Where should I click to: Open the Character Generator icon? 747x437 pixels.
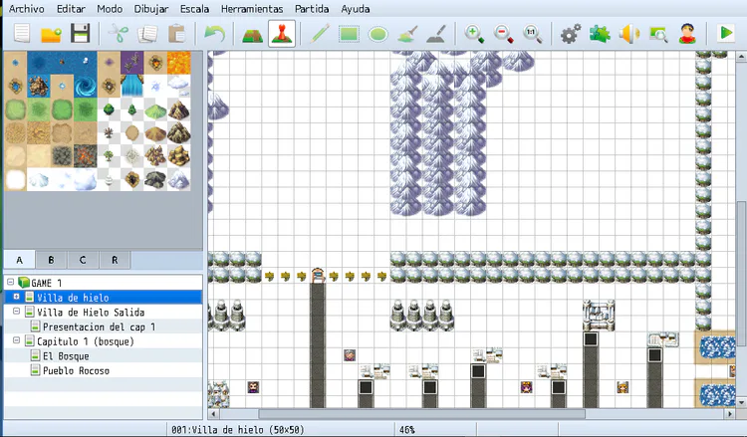point(687,34)
